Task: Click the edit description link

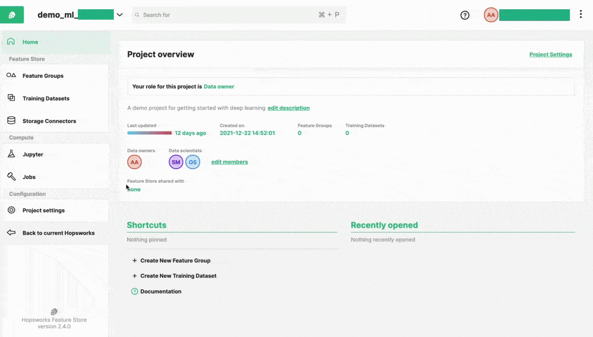Action: click(289, 108)
